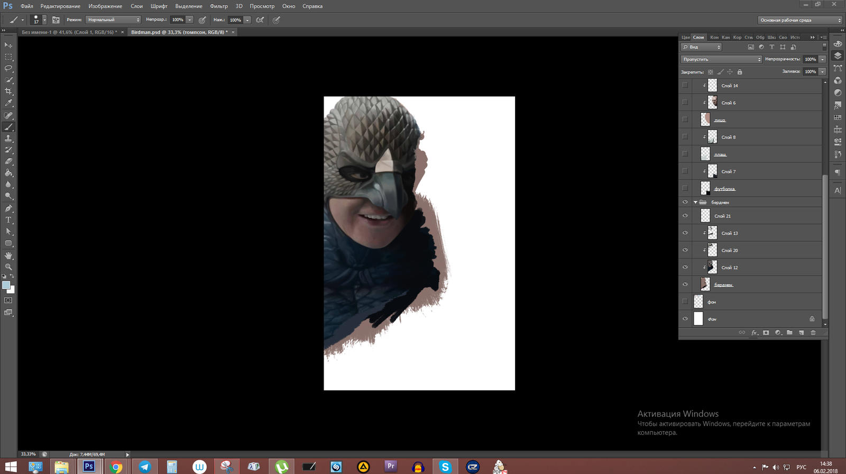
Task: Open the brush opacity slider dropdown
Action: pyautogui.click(x=189, y=20)
